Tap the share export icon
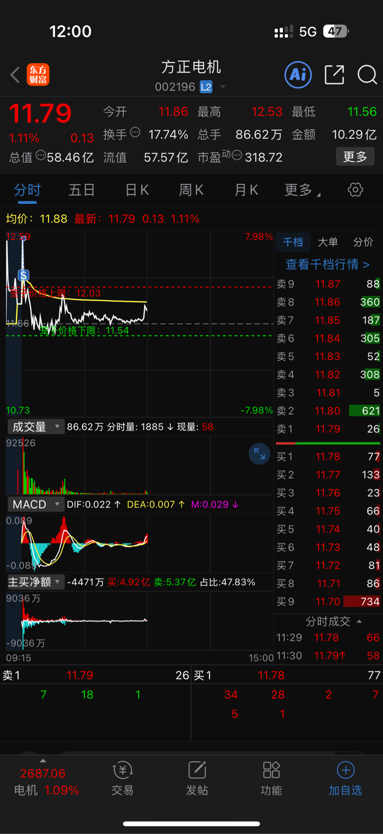 click(x=334, y=75)
